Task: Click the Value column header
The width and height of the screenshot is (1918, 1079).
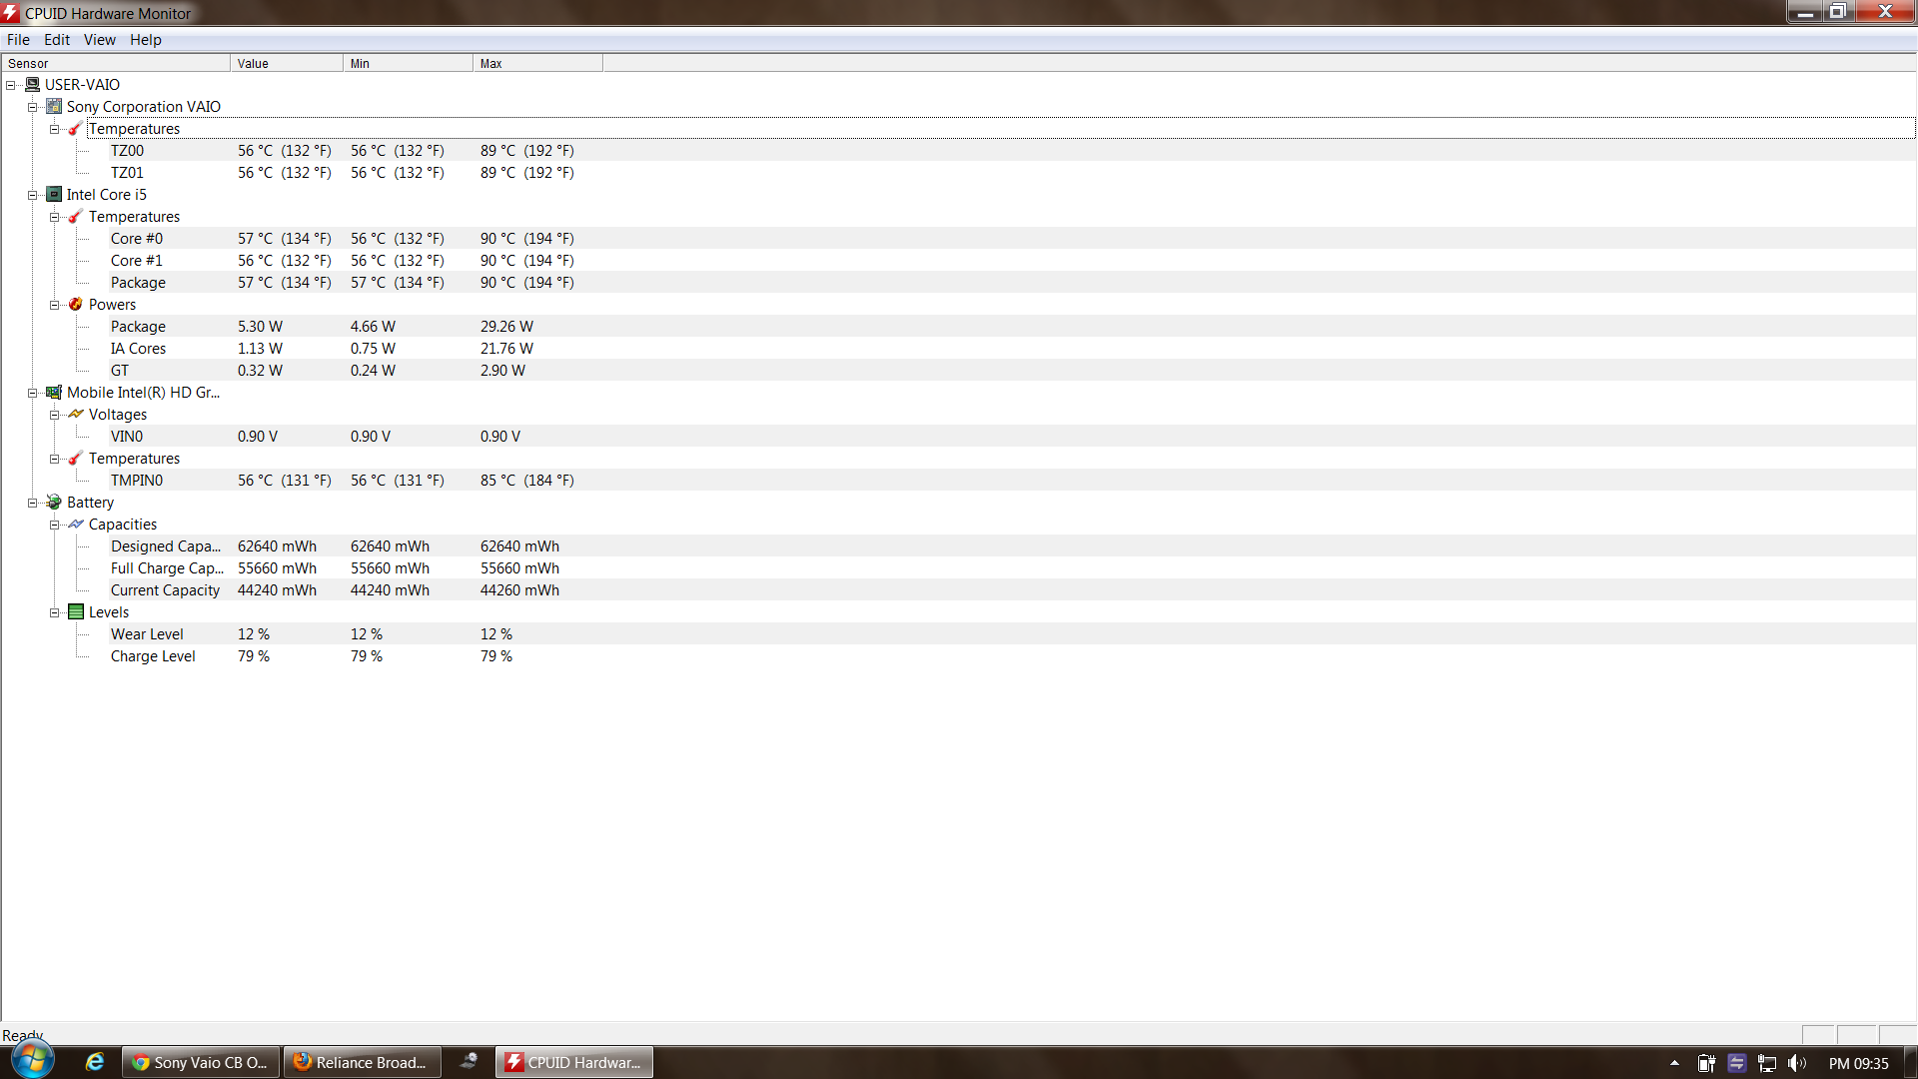Action: coord(287,63)
